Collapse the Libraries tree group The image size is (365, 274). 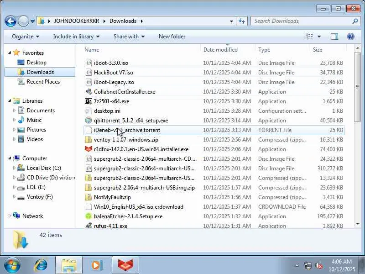tap(10, 101)
